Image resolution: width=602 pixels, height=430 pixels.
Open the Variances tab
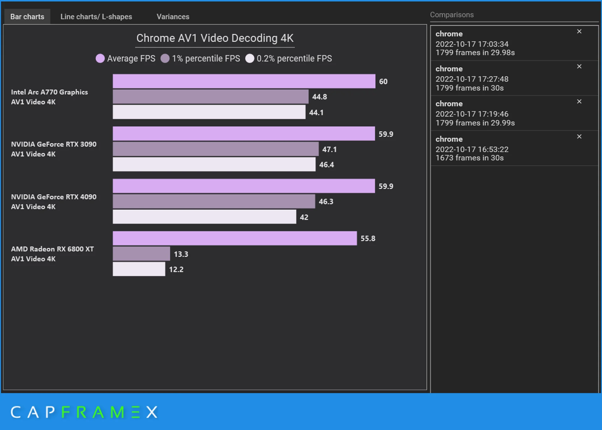coord(173,17)
